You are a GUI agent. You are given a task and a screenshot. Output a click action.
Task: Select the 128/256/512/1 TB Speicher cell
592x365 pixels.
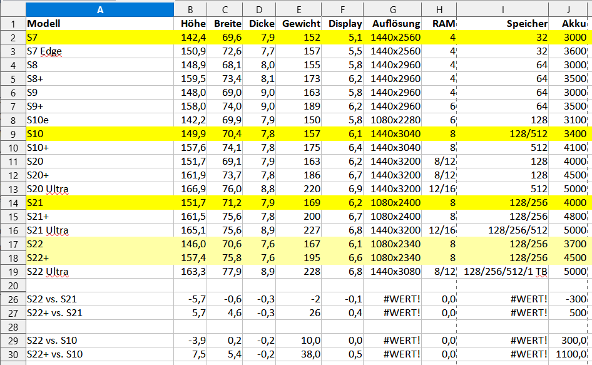pyautogui.click(x=504, y=272)
